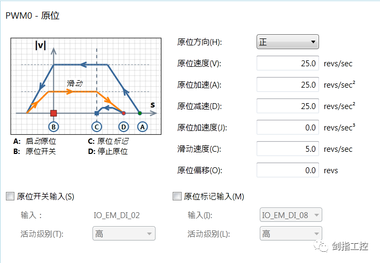Enable the 原位开关输入(S) checkbox
This screenshot has width=380, height=263.
10,196
